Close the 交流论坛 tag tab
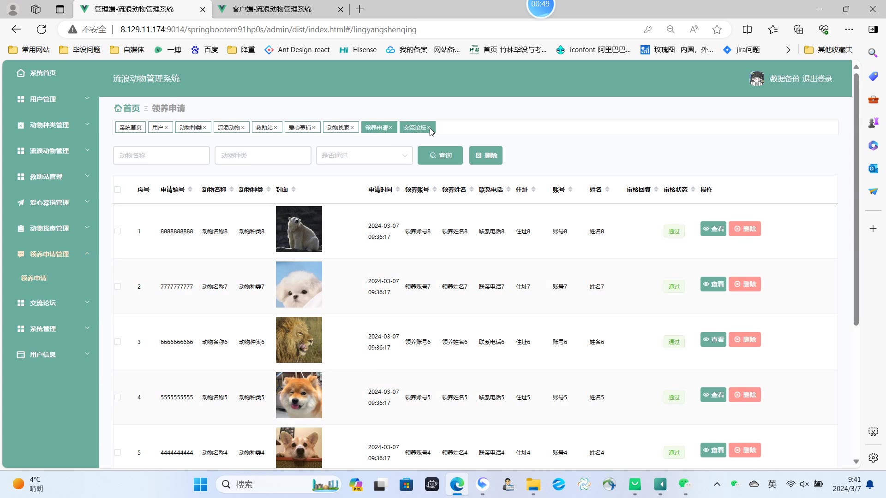886x498 pixels. [x=429, y=128]
